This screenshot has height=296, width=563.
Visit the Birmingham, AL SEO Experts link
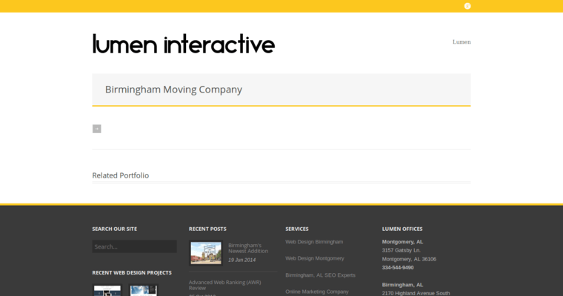click(320, 275)
